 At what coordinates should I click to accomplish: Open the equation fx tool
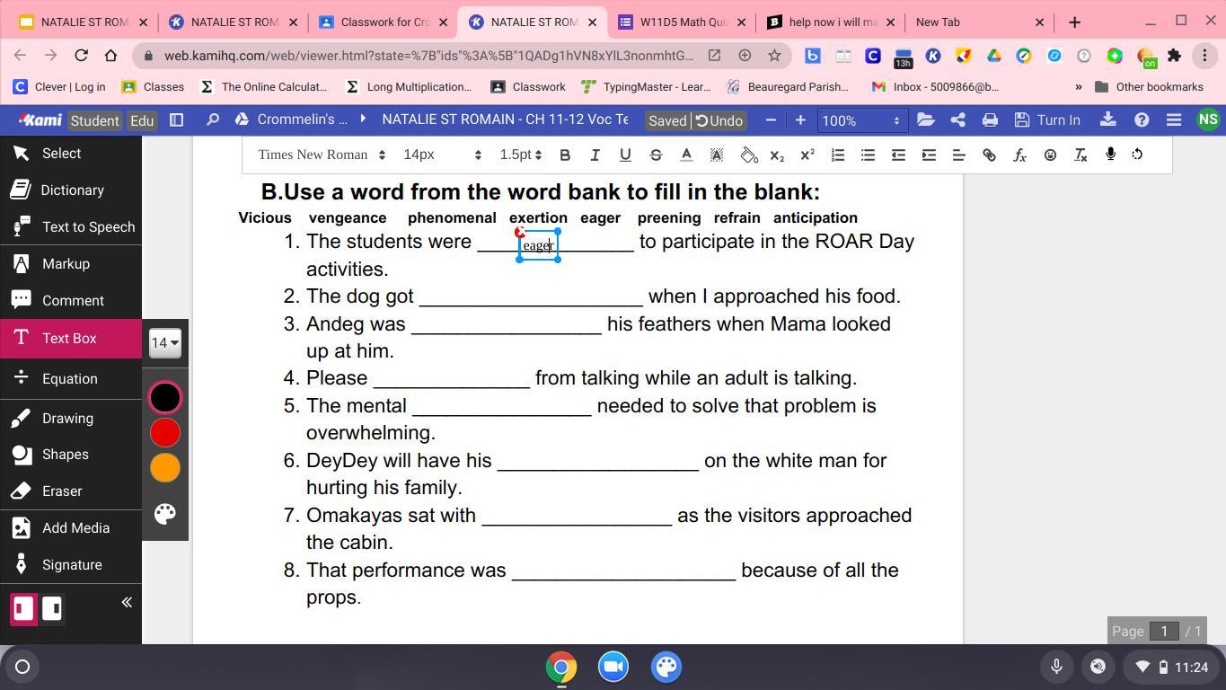[1019, 155]
